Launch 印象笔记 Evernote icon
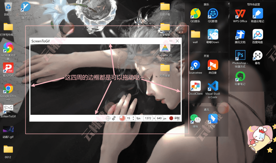 [240, 76]
